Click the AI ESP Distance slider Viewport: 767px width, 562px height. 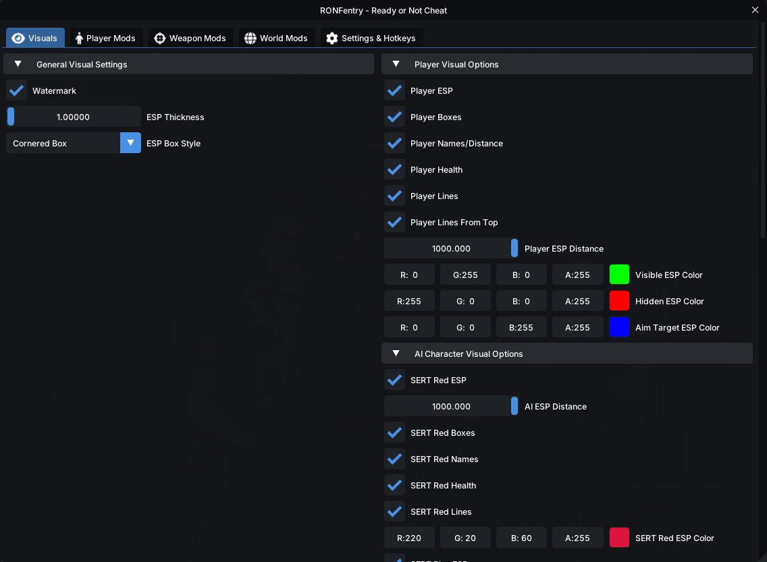pyautogui.click(x=451, y=406)
